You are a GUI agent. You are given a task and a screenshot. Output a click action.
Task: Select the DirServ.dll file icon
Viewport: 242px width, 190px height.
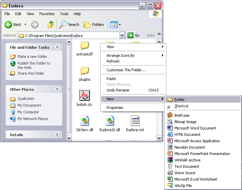coord(84,121)
